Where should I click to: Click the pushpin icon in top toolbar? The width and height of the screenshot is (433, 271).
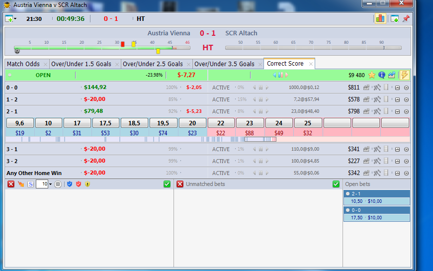[406, 19]
